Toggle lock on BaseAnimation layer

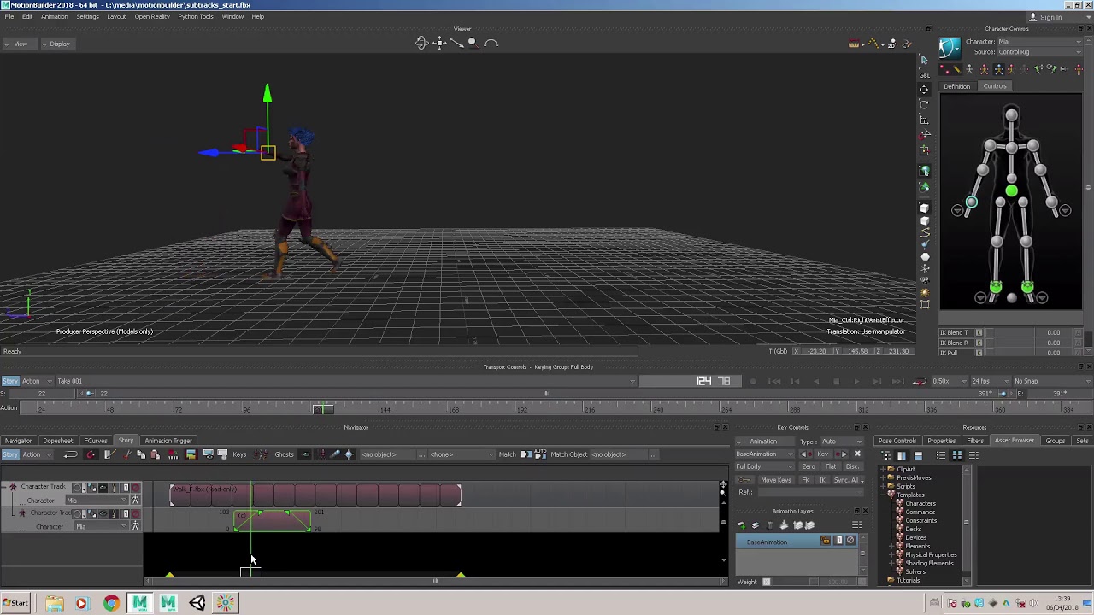826,541
